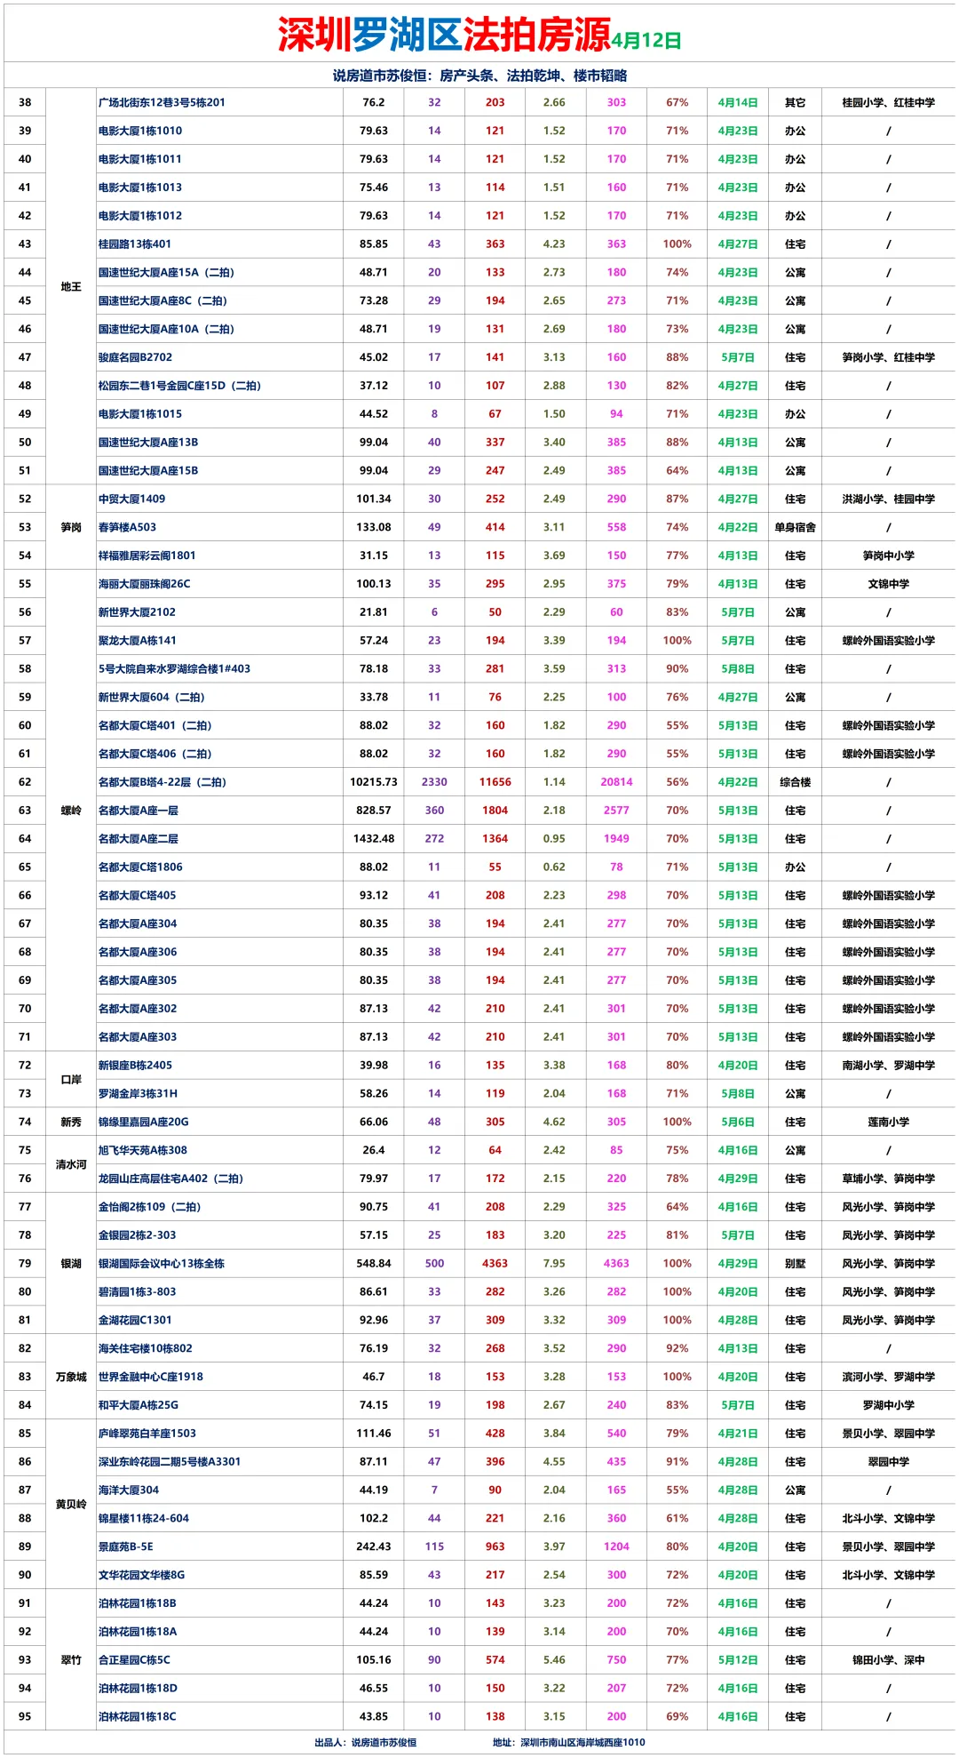Screen dimensions: 959x1758
Task: Click the subtitle 说房道市苏俊恒 line
Action: click(479, 76)
